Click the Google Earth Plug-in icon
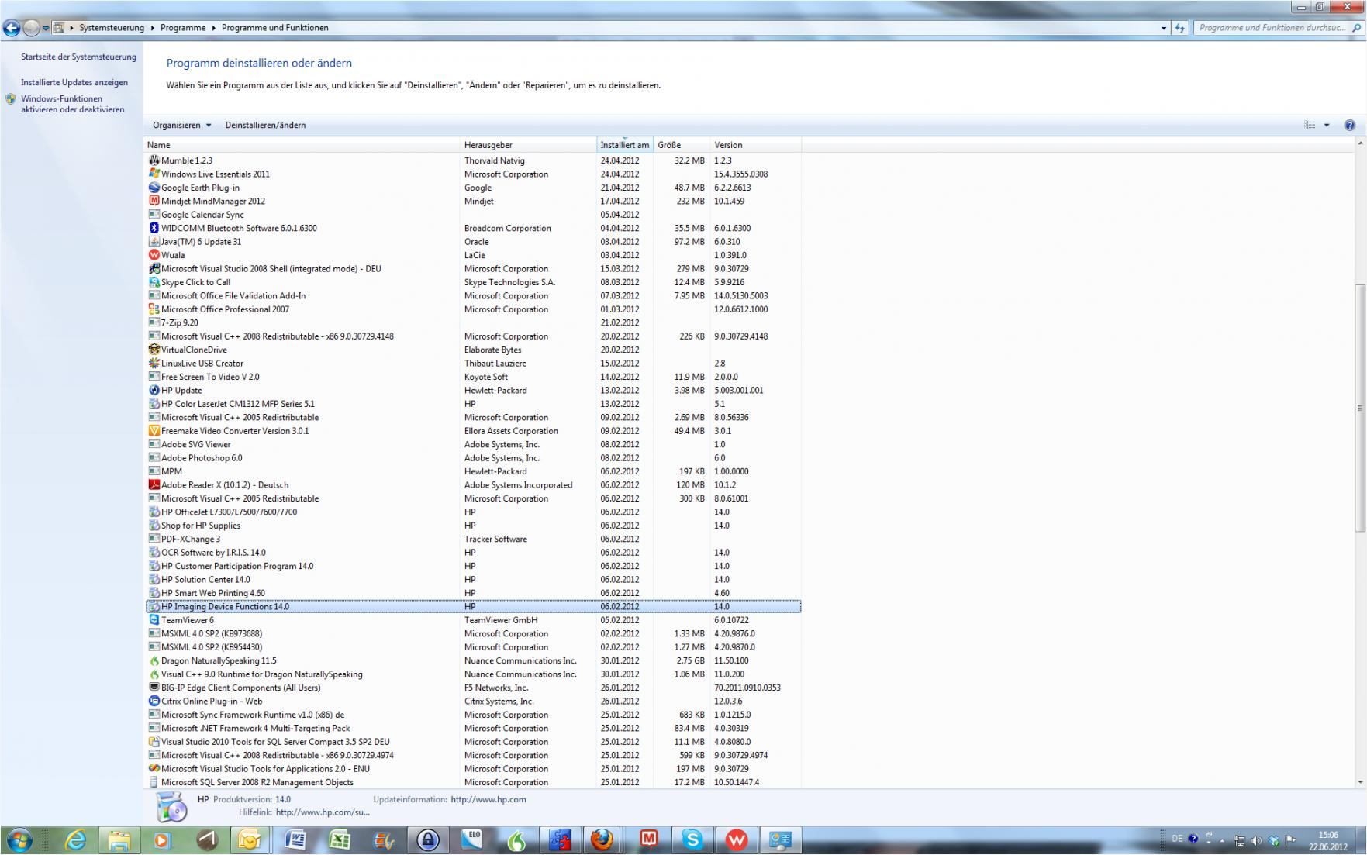Screen dimensions: 1367x855 (x=154, y=188)
